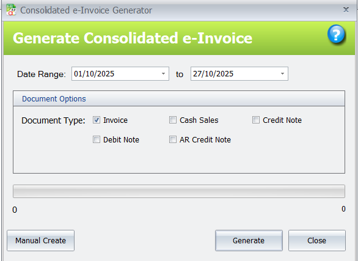The image size is (358, 261).
Task: Click the generation progress bar
Action: [x=179, y=191]
